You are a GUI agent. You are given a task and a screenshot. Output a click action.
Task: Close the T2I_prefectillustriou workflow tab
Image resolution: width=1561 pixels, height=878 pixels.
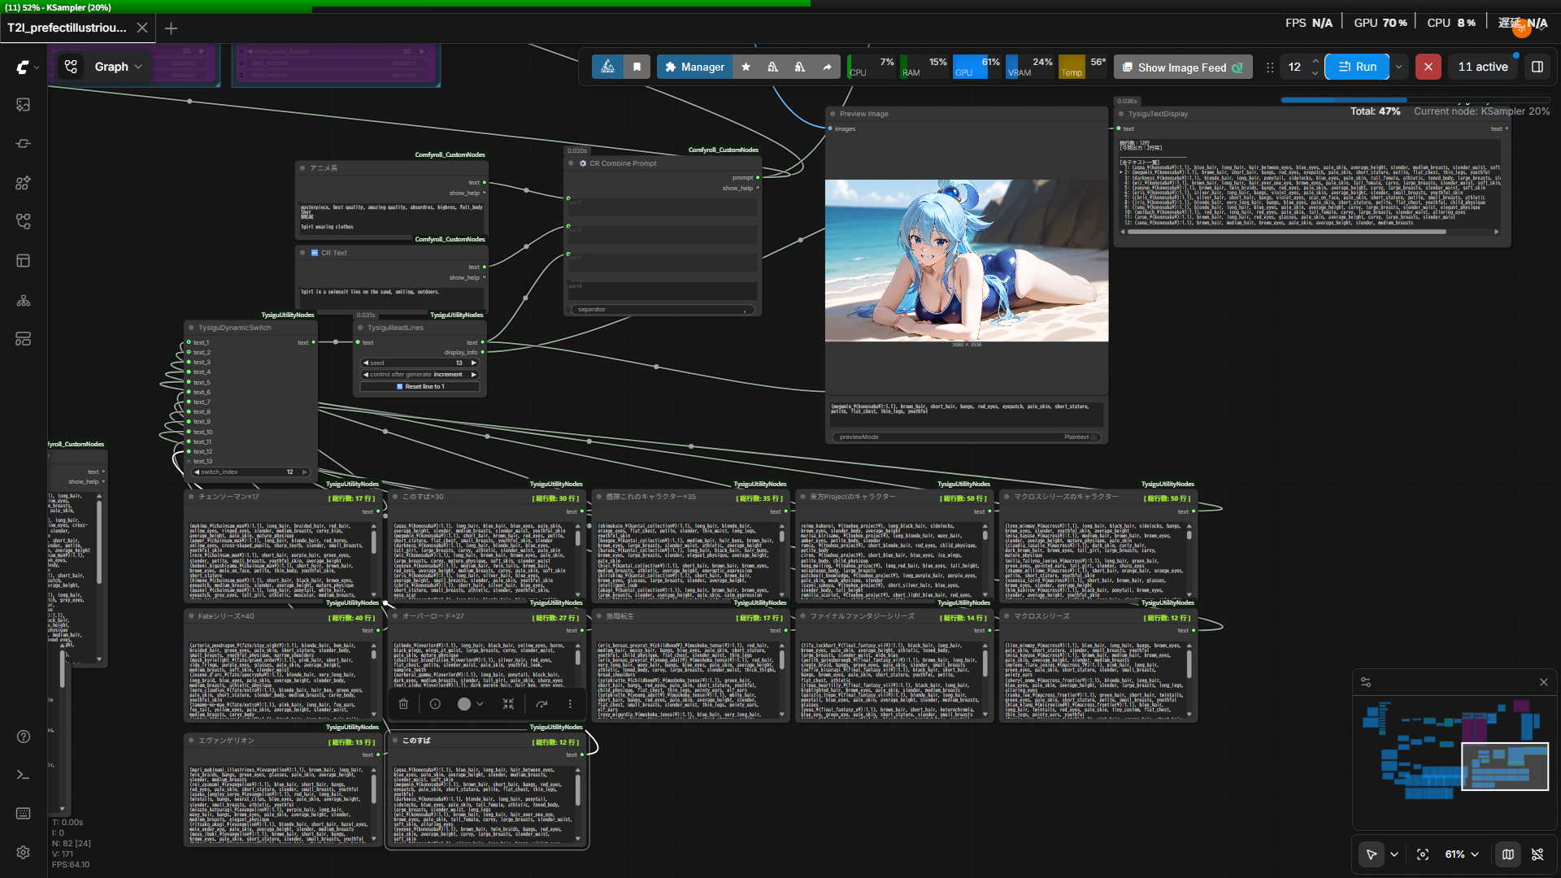pos(142,28)
